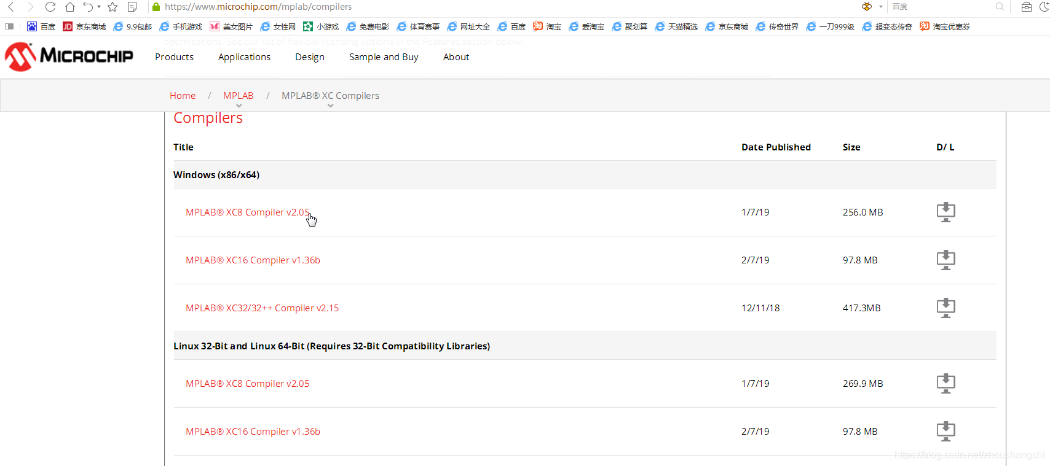Open the 京东商城 JD bookmark
Screen dimensions: 1050x466
click(84, 26)
